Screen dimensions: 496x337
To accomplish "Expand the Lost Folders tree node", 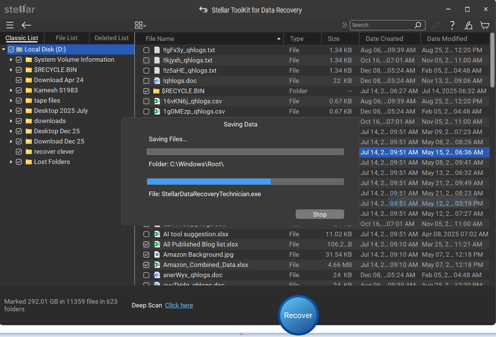I will 11,162.
